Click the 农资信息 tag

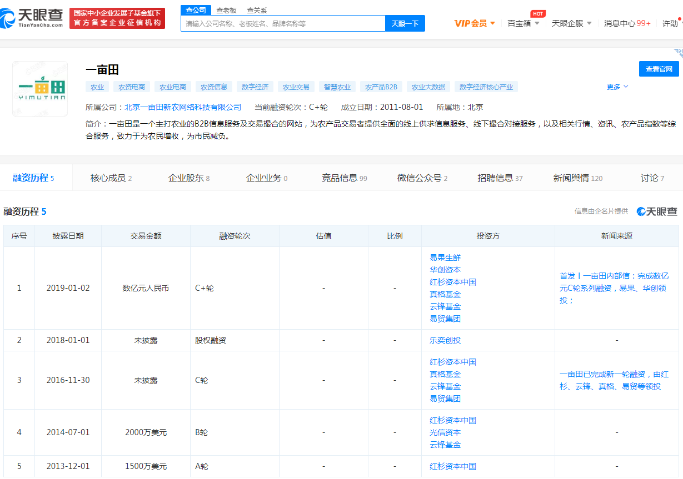[x=214, y=87]
